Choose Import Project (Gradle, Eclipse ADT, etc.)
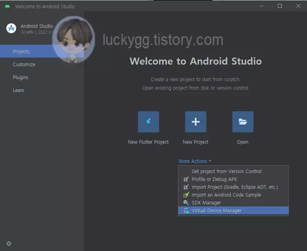The width and height of the screenshot is (307, 251). [234, 187]
